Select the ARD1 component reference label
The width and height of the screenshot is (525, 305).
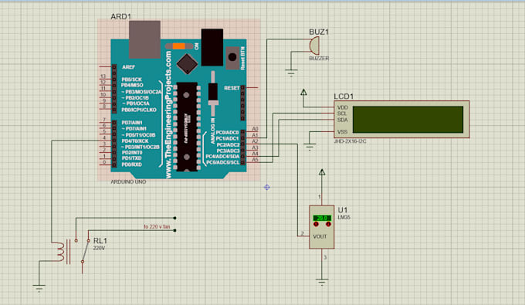coord(121,16)
